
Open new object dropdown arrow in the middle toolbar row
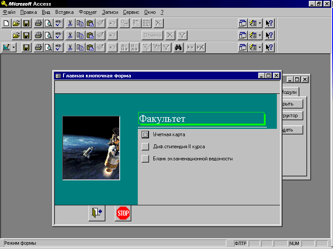(260, 35)
